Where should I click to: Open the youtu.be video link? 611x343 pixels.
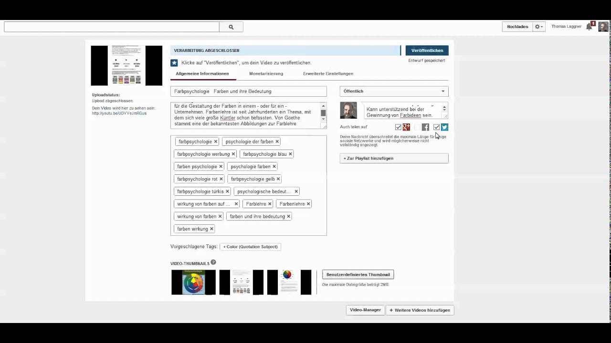tap(119, 113)
